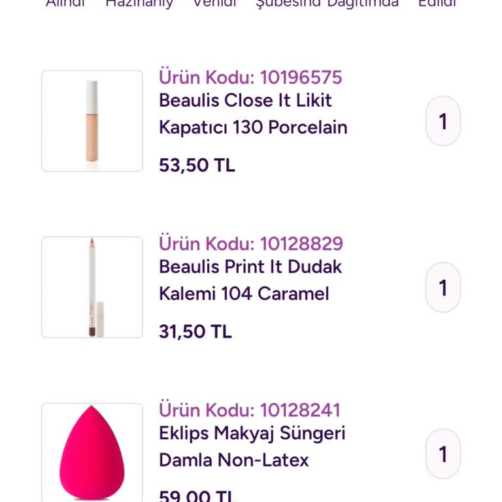Select the Hazırlanıyor order status step
The width and height of the screenshot is (502, 502).
(x=139, y=3)
